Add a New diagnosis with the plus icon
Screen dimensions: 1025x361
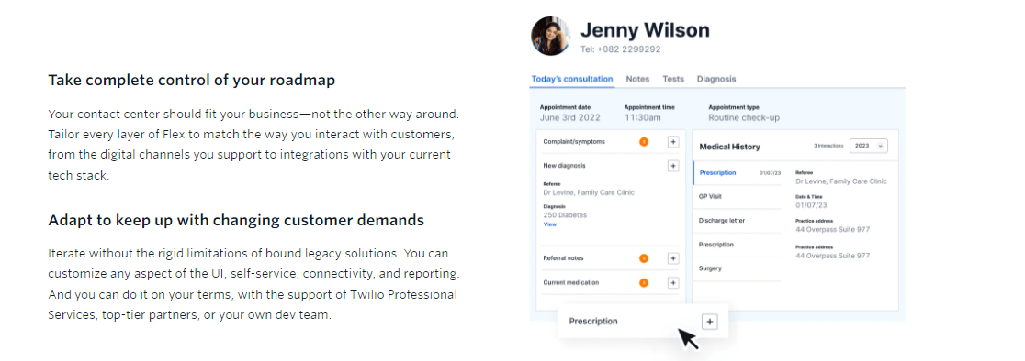click(672, 166)
